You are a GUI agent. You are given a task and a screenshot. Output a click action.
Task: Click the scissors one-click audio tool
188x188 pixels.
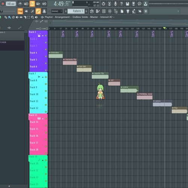pyautogui.click(x=109, y=4)
